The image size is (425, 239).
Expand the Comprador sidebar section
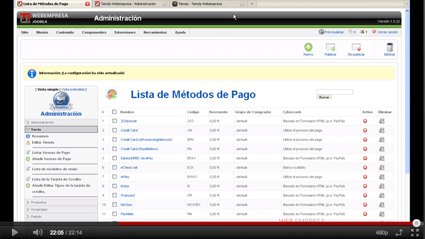coord(61,209)
